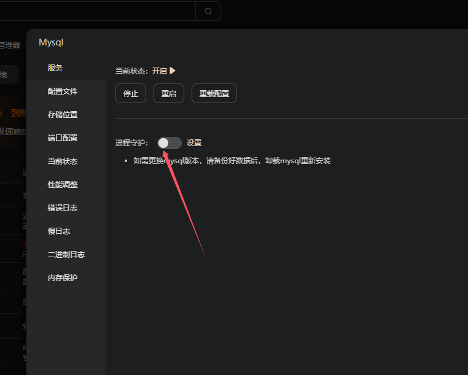Image resolution: width=468 pixels, height=375 pixels.
Task: Open the 配置文件 tab
Action: (x=66, y=91)
